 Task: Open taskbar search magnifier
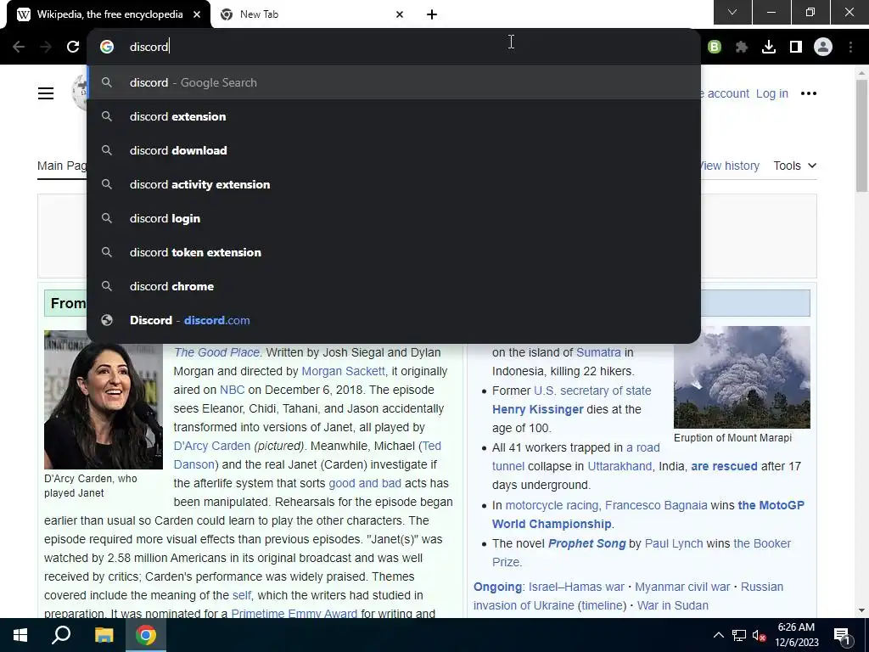[x=61, y=635]
